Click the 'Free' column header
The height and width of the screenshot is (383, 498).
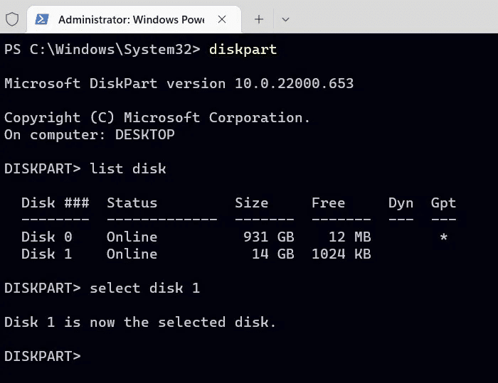pos(328,203)
